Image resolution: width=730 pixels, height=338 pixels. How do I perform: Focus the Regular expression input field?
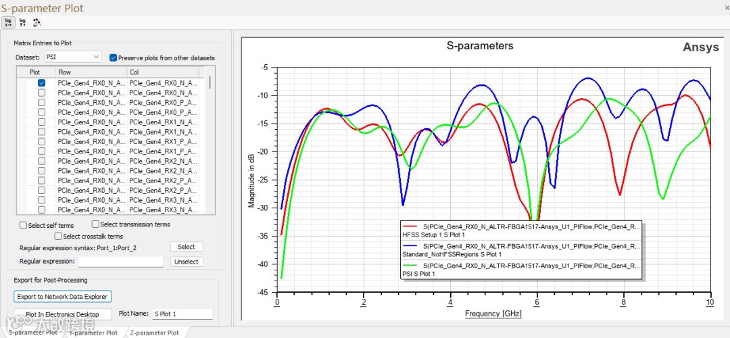click(x=121, y=262)
